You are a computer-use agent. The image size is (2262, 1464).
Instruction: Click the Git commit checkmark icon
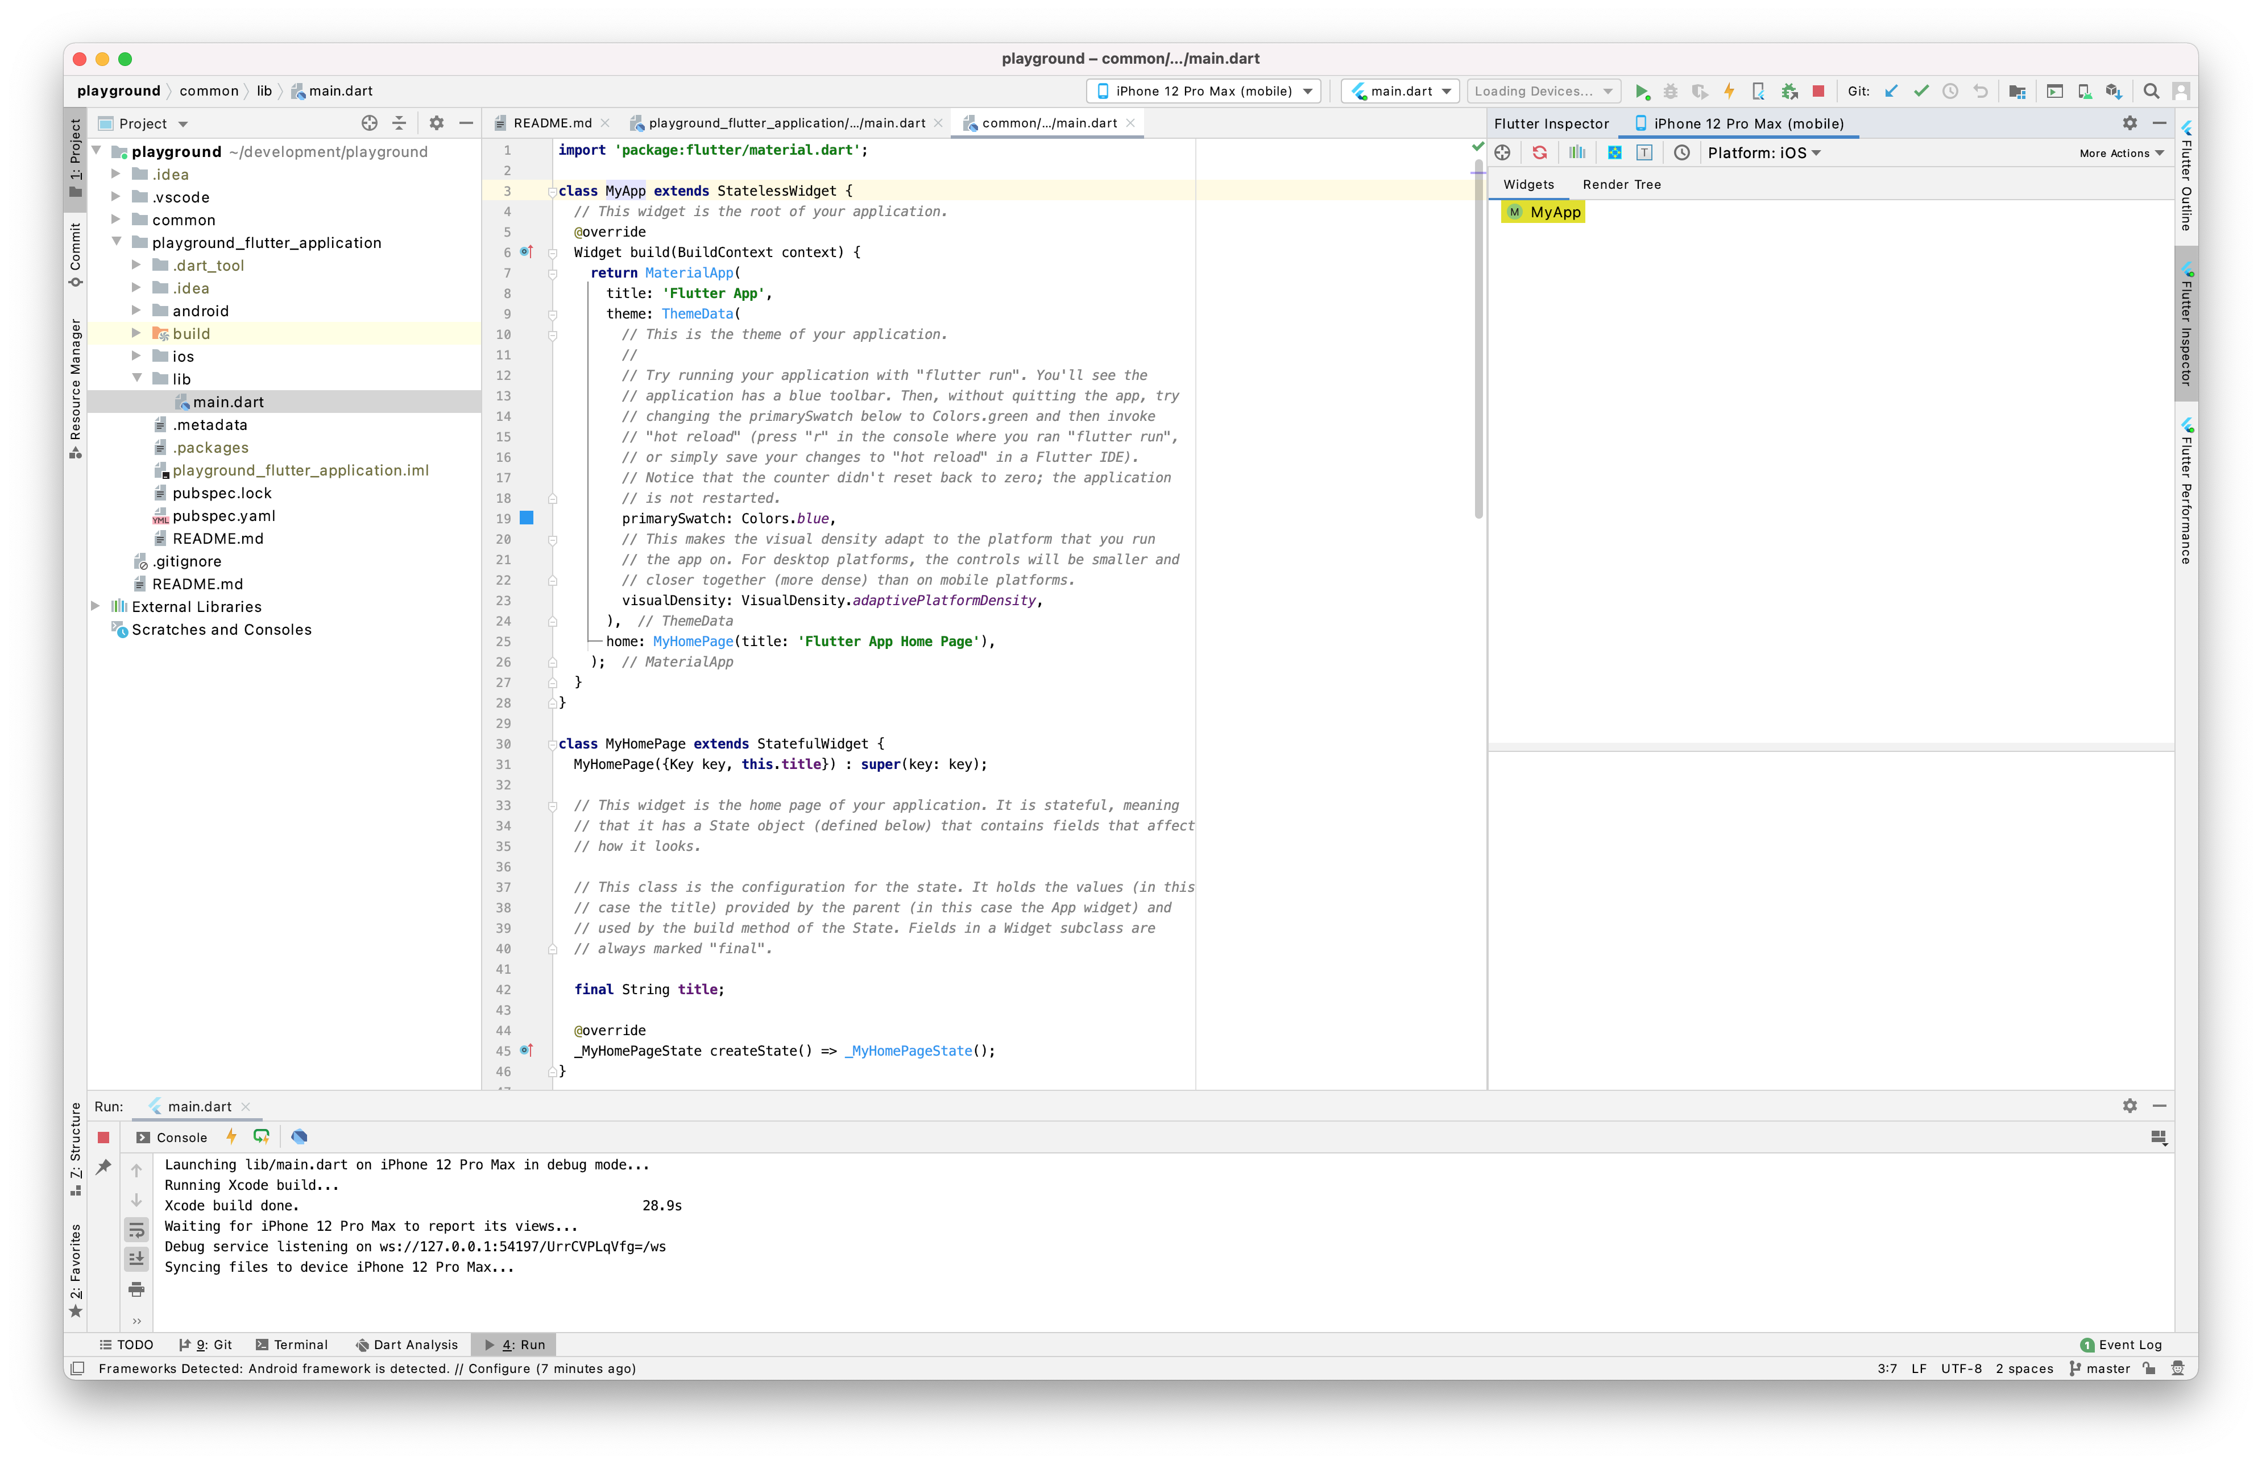click(1921, 91)
